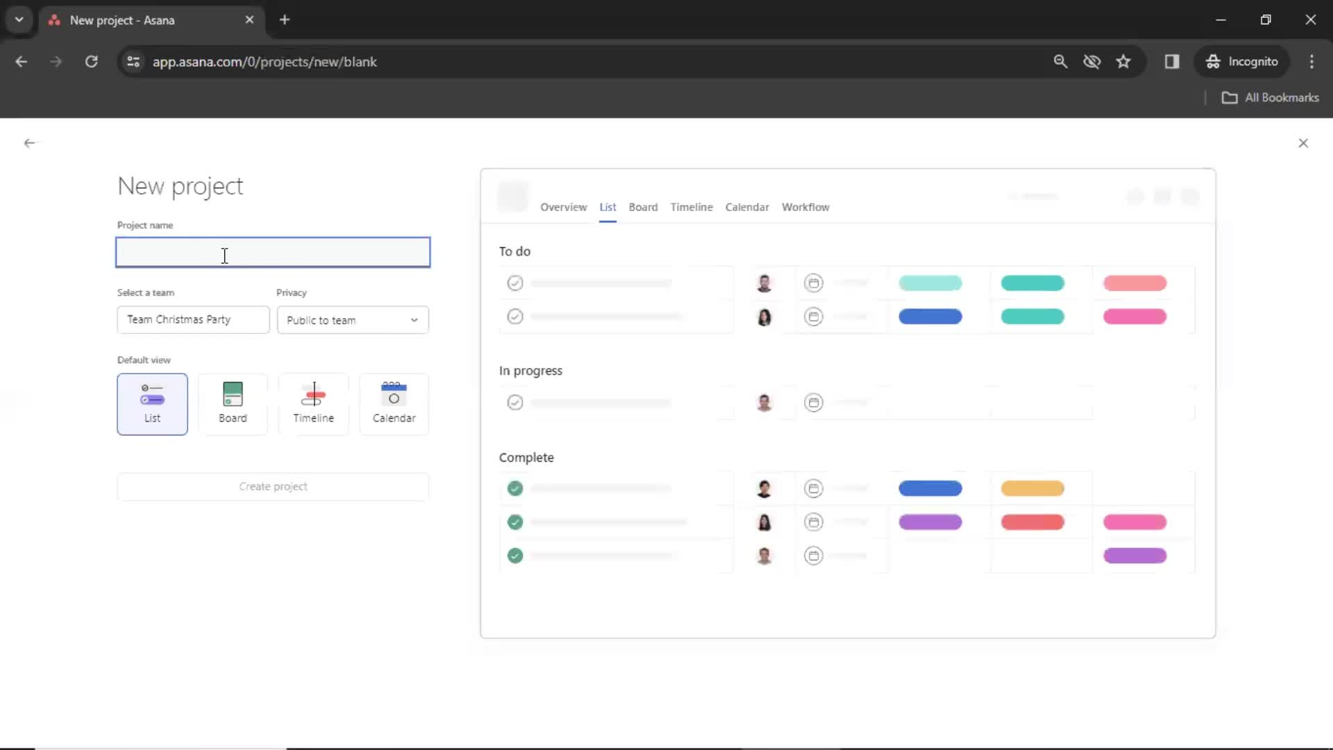This screenshot has width=1333, height=750.
Task: Click assignee avatar on second To do task
Action: pos(764,317)
